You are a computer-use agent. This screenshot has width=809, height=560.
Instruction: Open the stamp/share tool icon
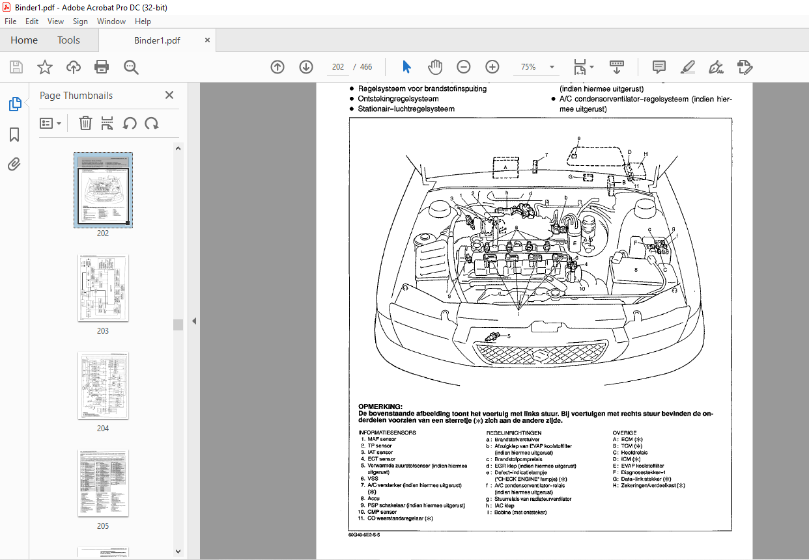pyautogui.click(x=745, y=67)
